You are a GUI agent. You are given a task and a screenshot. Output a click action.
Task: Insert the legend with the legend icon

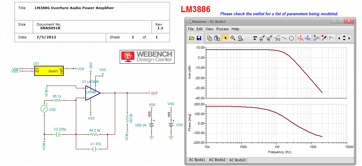coord(277,38)
